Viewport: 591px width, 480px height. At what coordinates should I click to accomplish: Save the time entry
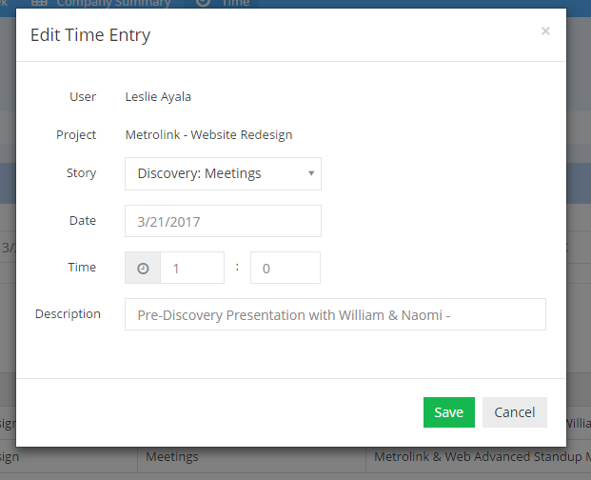coord(448,412)
